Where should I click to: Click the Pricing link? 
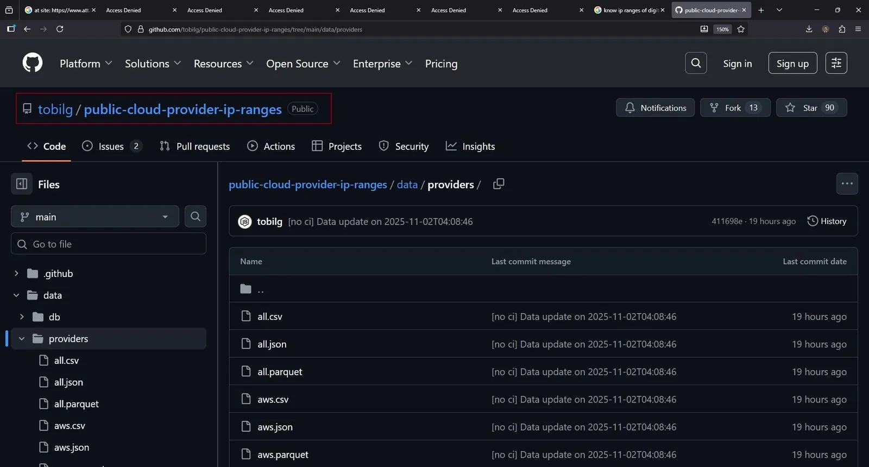[441, 64]
